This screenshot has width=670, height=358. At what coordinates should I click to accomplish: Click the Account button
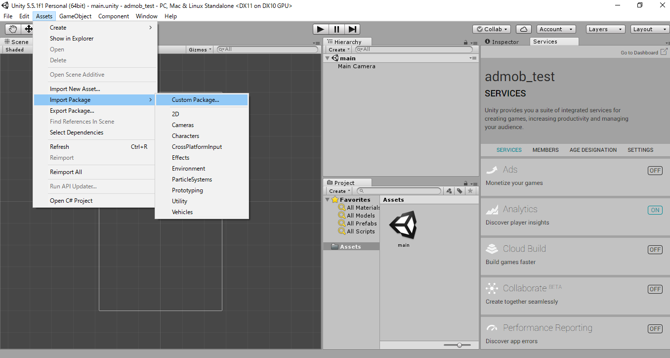(556, 29)
